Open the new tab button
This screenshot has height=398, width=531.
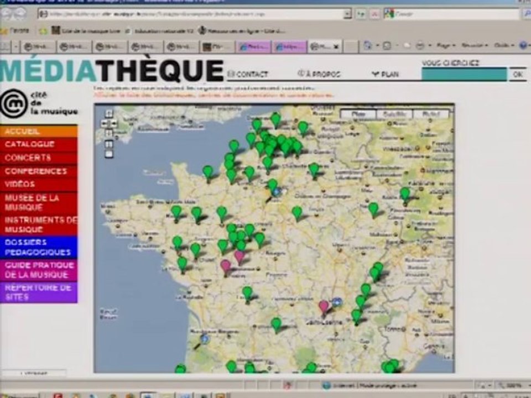point(351,46)
